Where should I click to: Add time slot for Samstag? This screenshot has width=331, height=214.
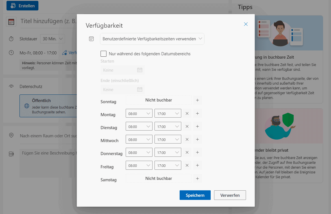(x=197, y=178)
